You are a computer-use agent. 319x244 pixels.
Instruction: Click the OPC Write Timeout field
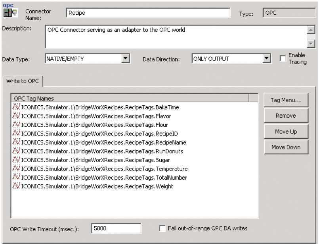pos(116,228)
